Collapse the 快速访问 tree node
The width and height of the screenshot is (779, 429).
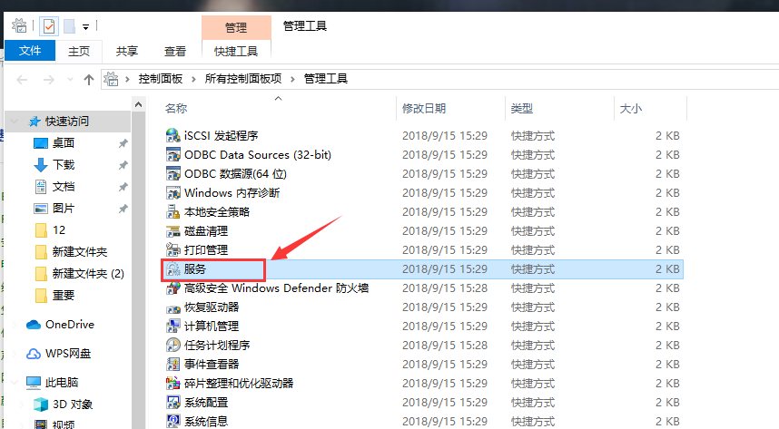click(x=15, y=122)
